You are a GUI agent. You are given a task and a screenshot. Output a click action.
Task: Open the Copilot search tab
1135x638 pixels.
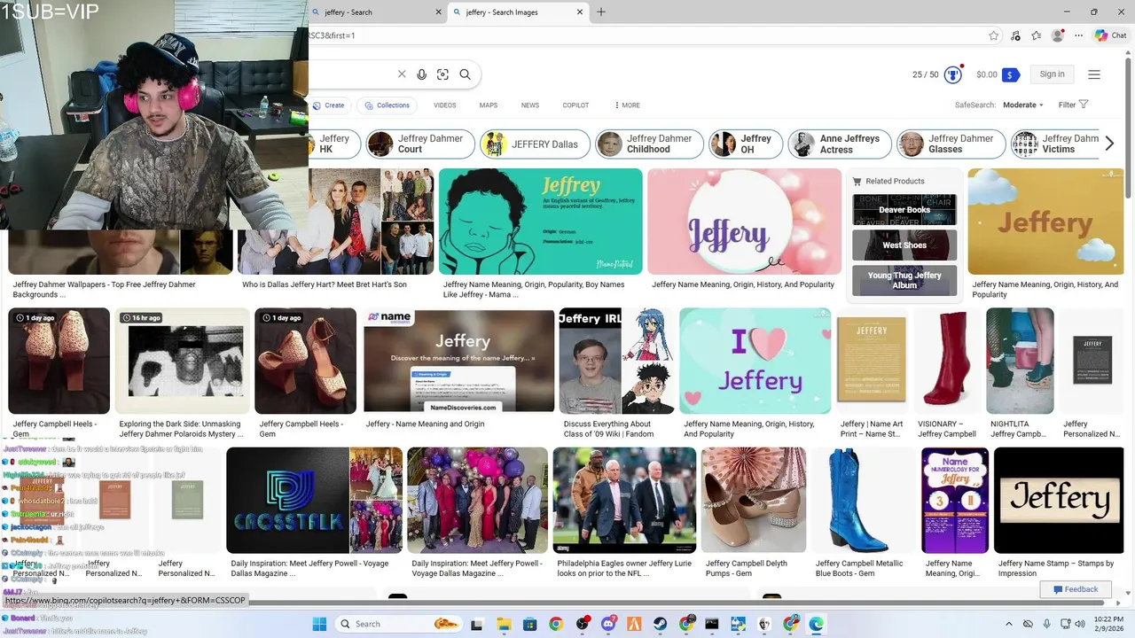pos(575,105)
